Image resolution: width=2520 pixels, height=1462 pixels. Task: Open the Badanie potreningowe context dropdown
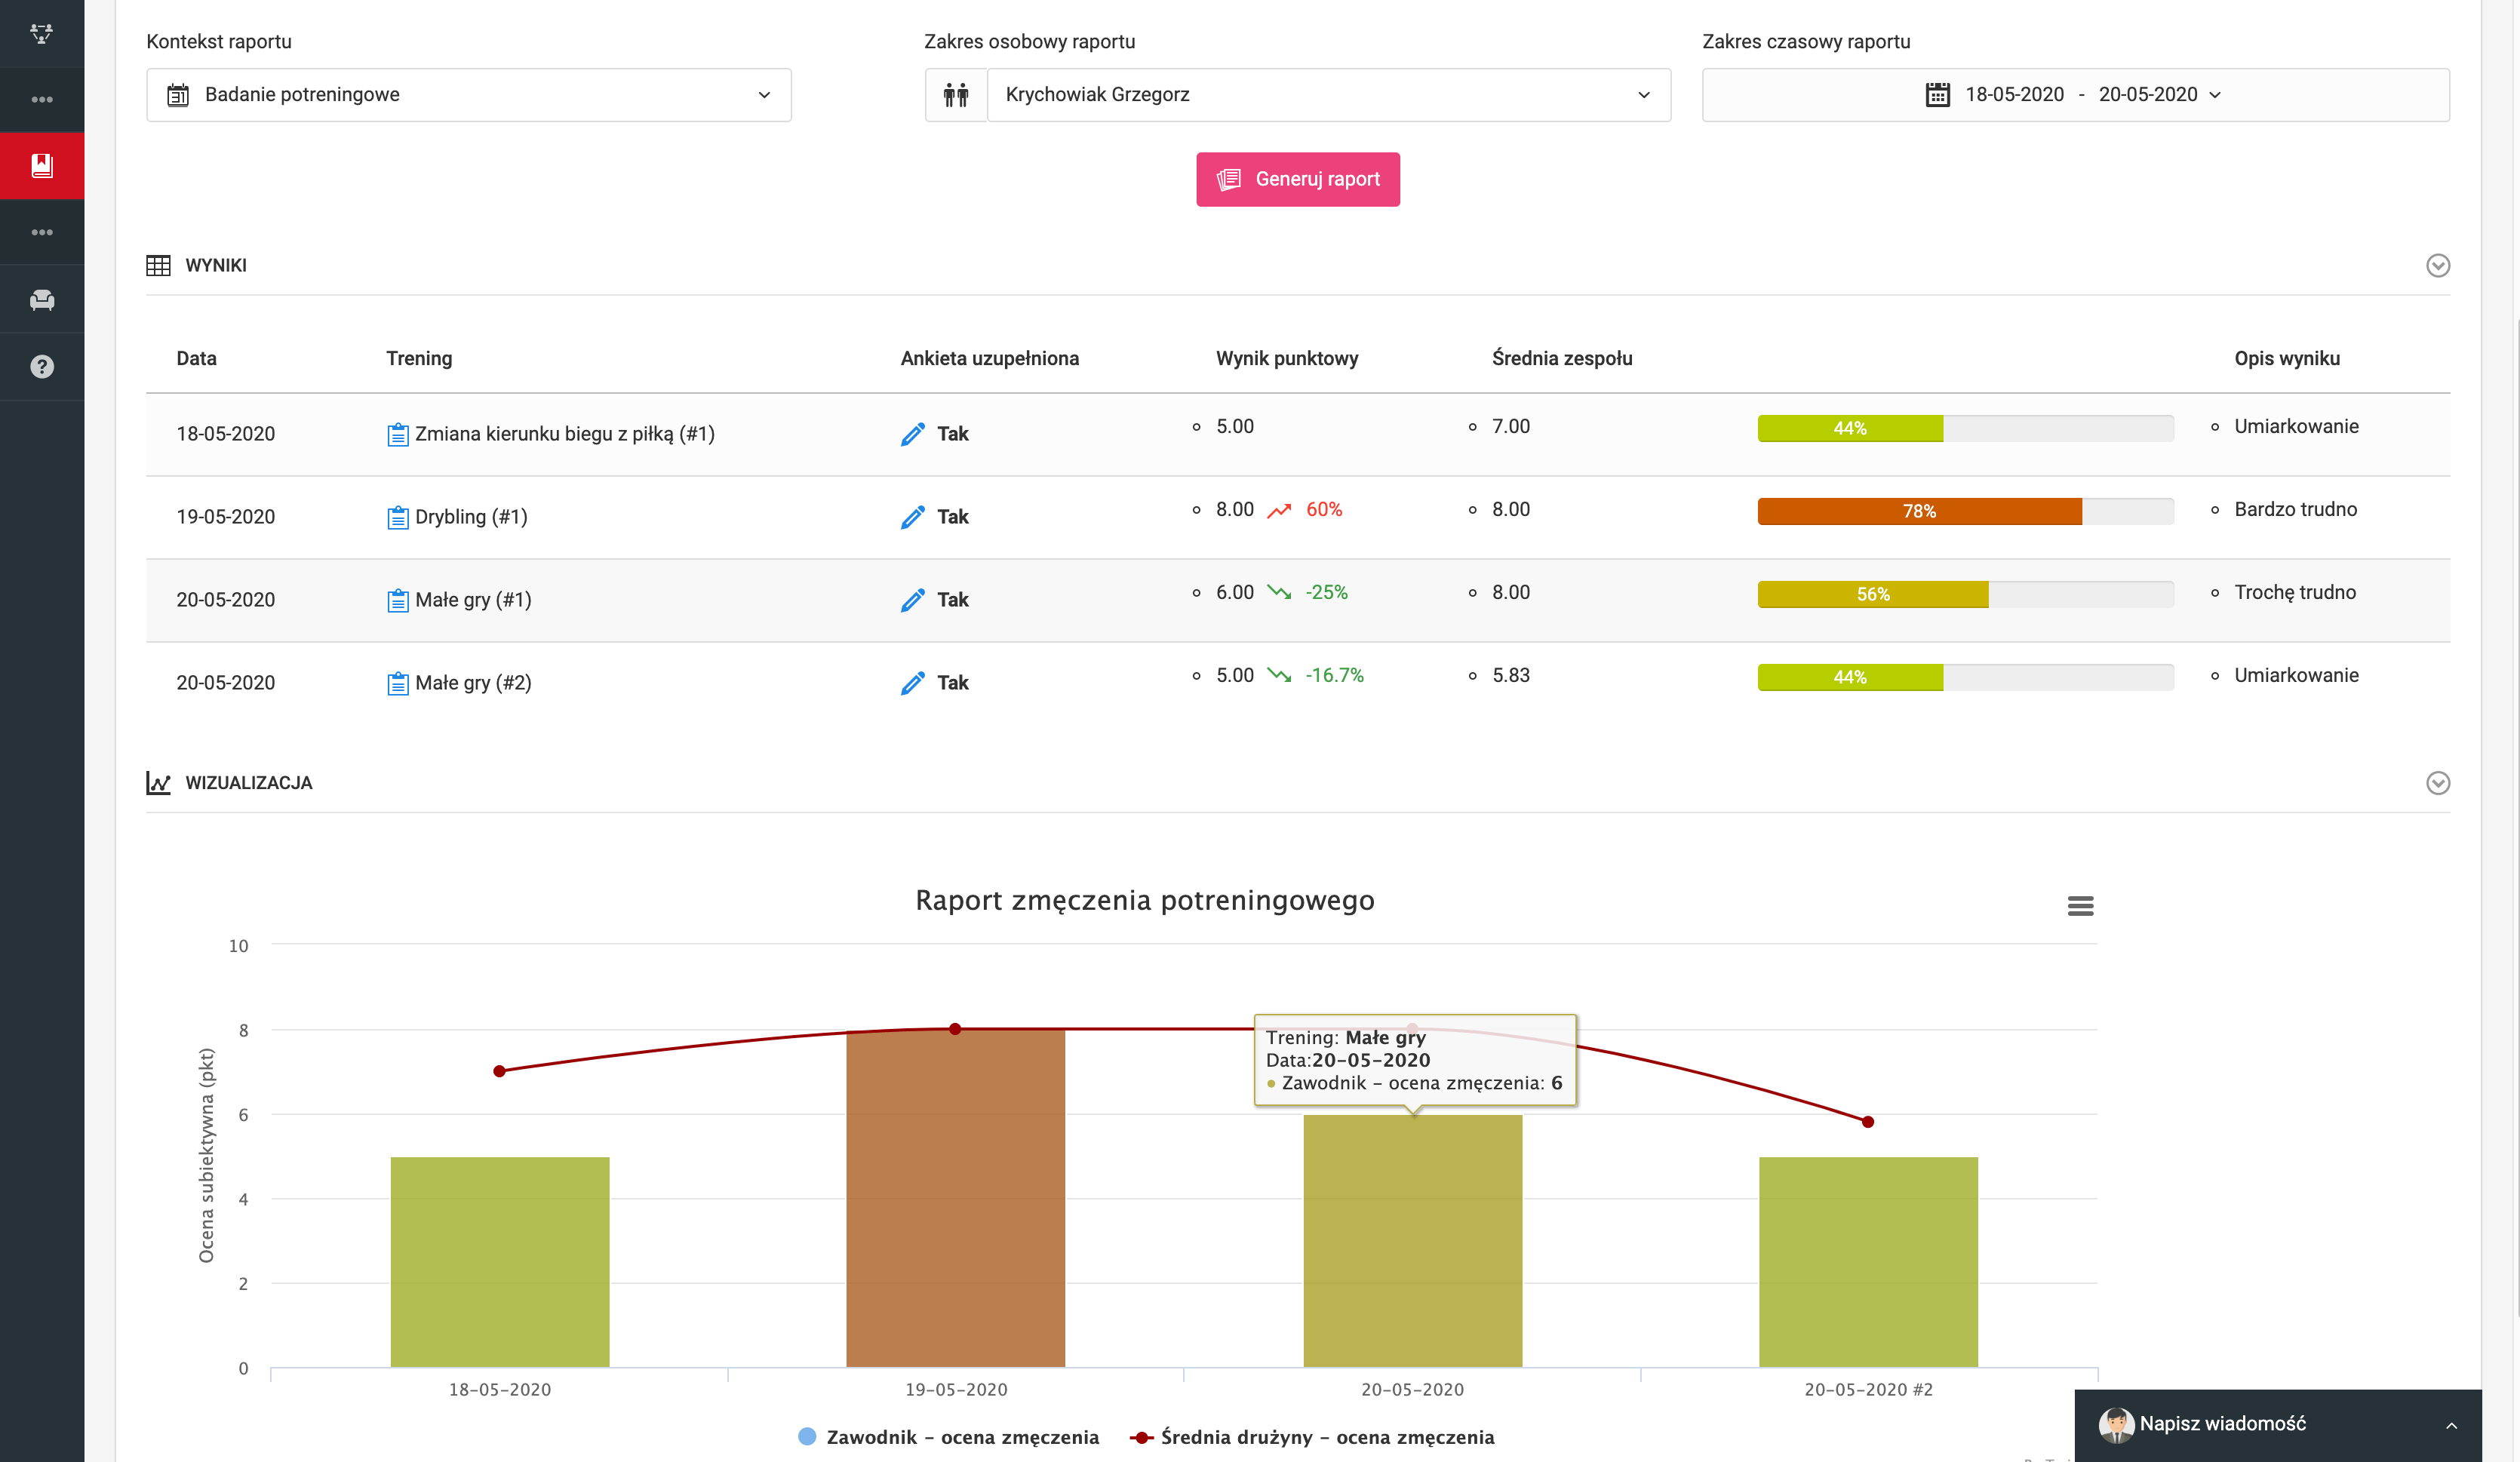[x=468, y=95]
